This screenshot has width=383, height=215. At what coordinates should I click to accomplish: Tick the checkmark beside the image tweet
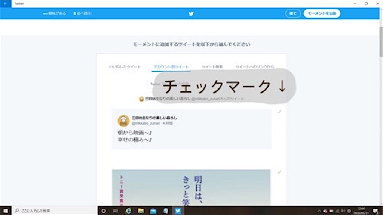point(279,172)
